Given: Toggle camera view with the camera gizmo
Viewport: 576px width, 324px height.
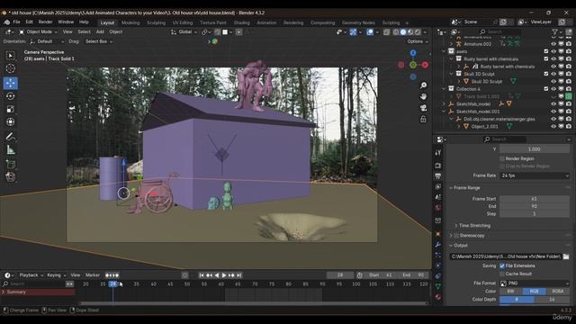Looking at the screenshot, I should [423, 108].
